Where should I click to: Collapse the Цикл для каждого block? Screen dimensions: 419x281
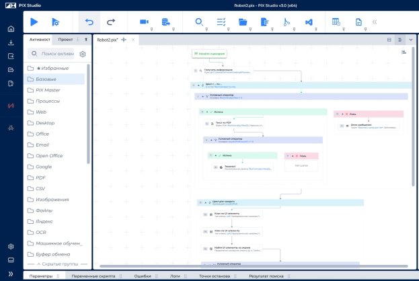(x=206, y=203)
